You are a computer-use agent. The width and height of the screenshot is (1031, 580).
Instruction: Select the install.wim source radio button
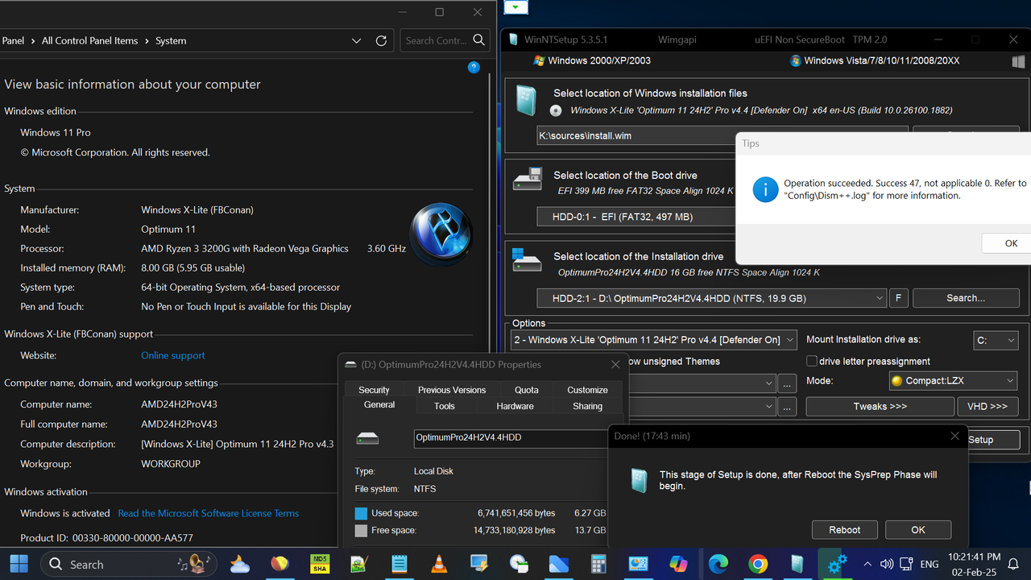[556, 110]
